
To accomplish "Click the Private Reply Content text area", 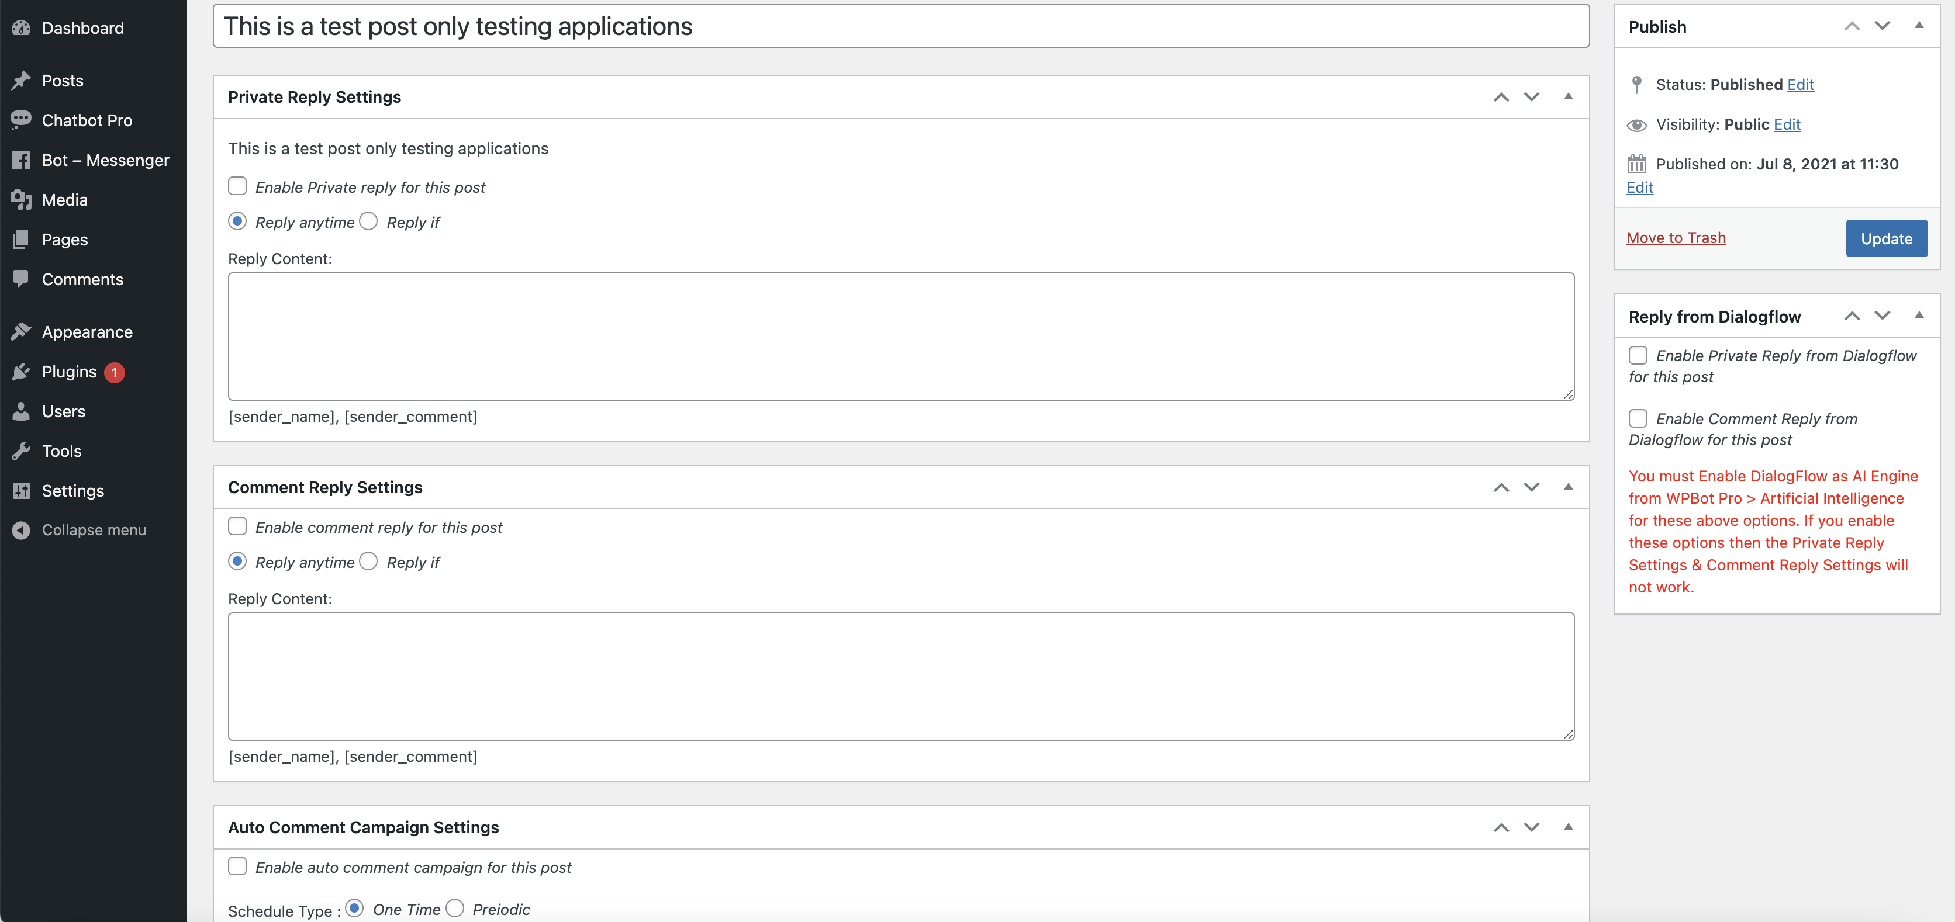I will pyautogui.click(x=901, y=337).
